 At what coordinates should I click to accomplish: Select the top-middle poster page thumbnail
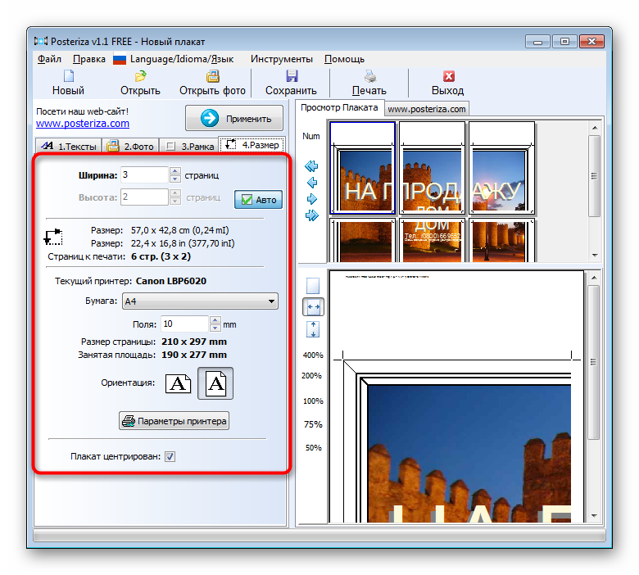[432, 167]
